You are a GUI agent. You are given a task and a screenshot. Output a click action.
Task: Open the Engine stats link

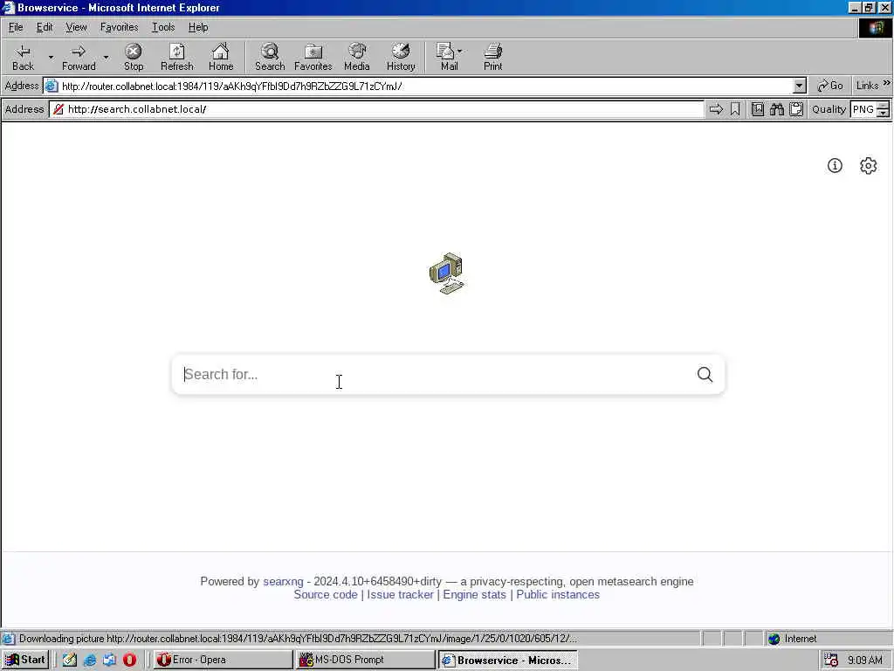[474, 594]
